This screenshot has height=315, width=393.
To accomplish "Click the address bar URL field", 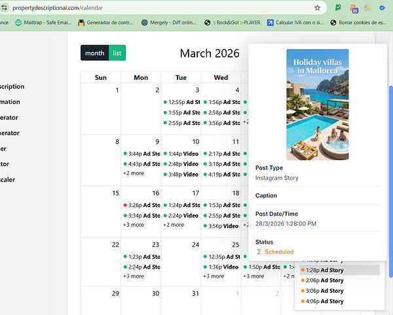I will coord(160,8).
